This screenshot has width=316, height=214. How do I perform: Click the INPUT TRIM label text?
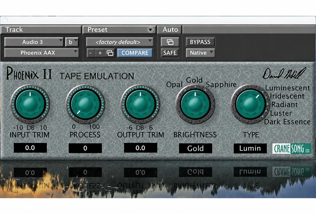30,135
